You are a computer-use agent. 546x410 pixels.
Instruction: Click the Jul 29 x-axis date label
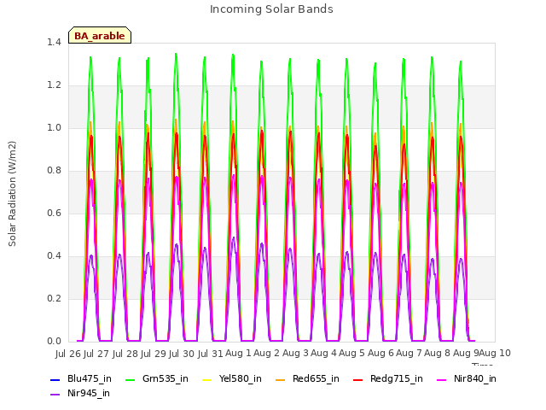click(154, 354)
